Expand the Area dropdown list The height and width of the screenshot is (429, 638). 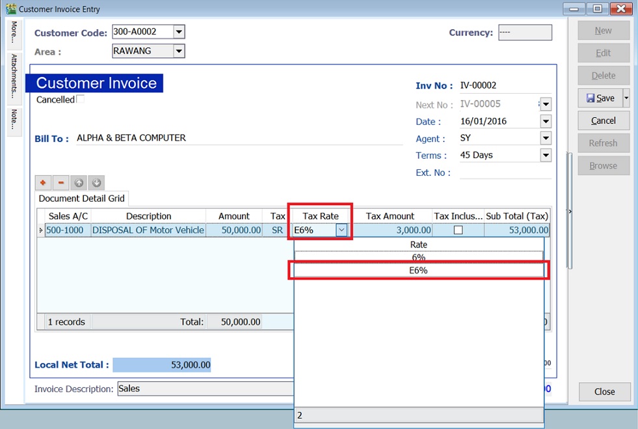[179, 51]
